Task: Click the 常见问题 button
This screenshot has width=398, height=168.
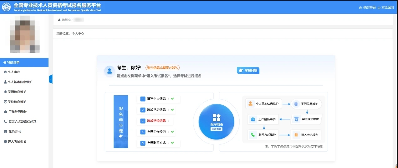Action: click(248, 71)
